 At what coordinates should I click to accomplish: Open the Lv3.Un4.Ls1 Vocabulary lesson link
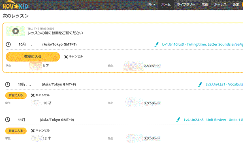(224, 85)
